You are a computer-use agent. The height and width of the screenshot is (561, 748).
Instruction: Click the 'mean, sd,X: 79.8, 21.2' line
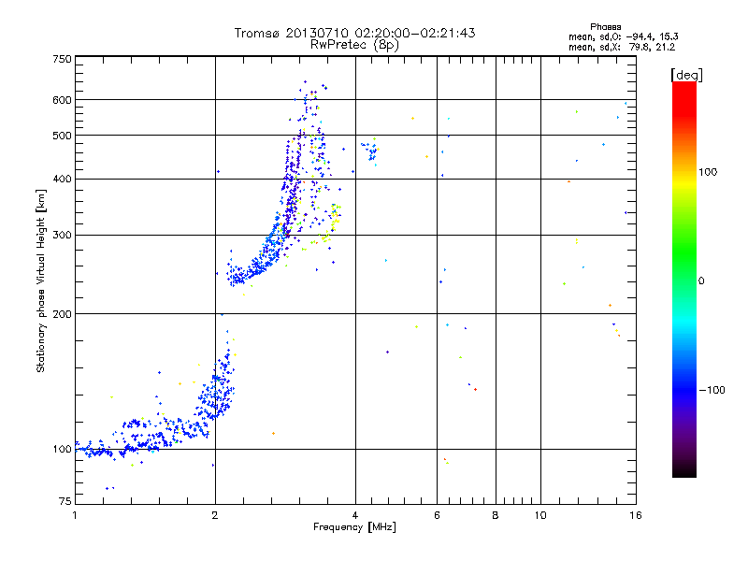(622, 47)
